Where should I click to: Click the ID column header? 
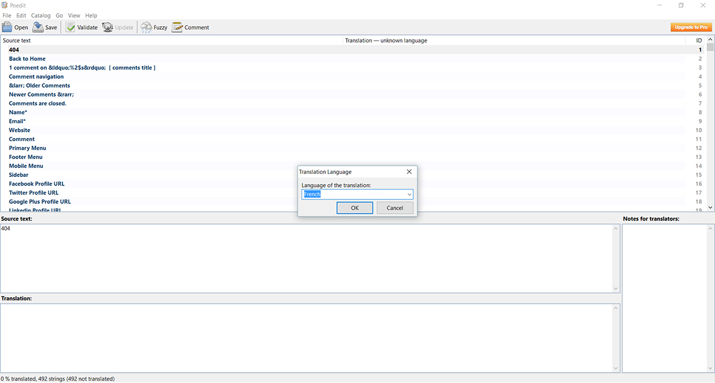click(x=695, y=41)
